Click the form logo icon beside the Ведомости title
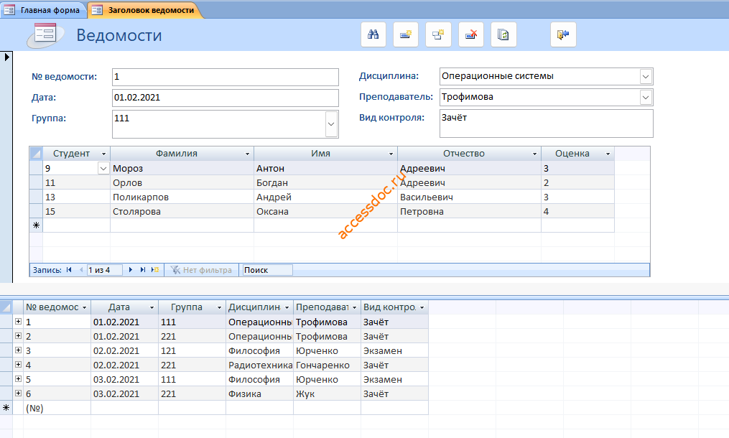Image resolution: width=729 pixels, height=438 pixels. click(45, 35)
